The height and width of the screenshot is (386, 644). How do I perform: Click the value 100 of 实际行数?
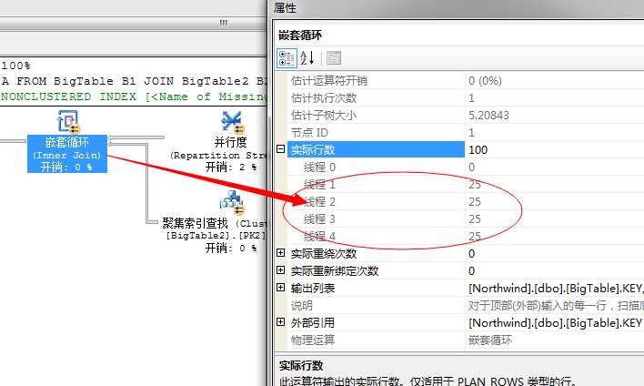(x=478, y=149)
